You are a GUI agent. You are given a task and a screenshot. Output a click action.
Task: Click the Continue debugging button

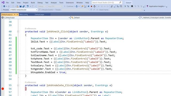point(69,6)
